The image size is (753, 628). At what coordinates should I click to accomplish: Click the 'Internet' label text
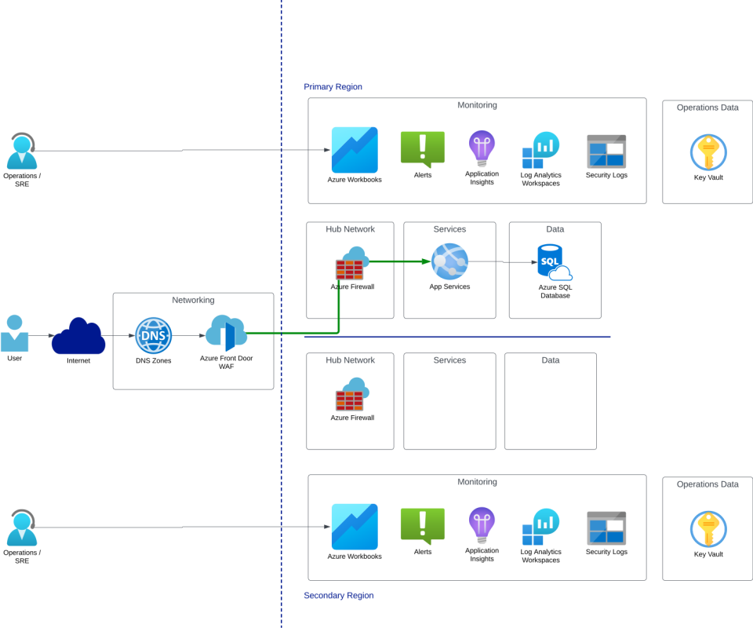(x=78, y=361)
